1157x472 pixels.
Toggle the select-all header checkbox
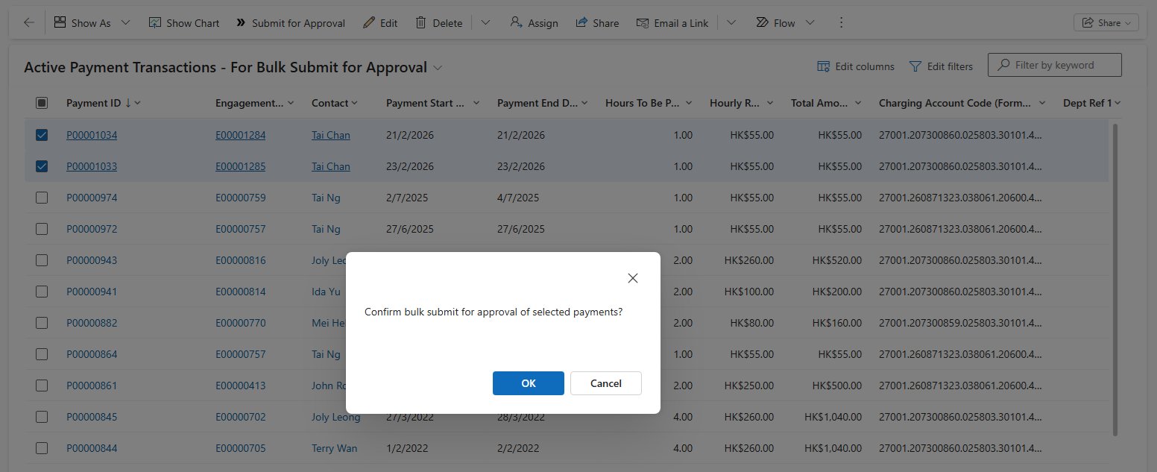(x=42, y=103)
